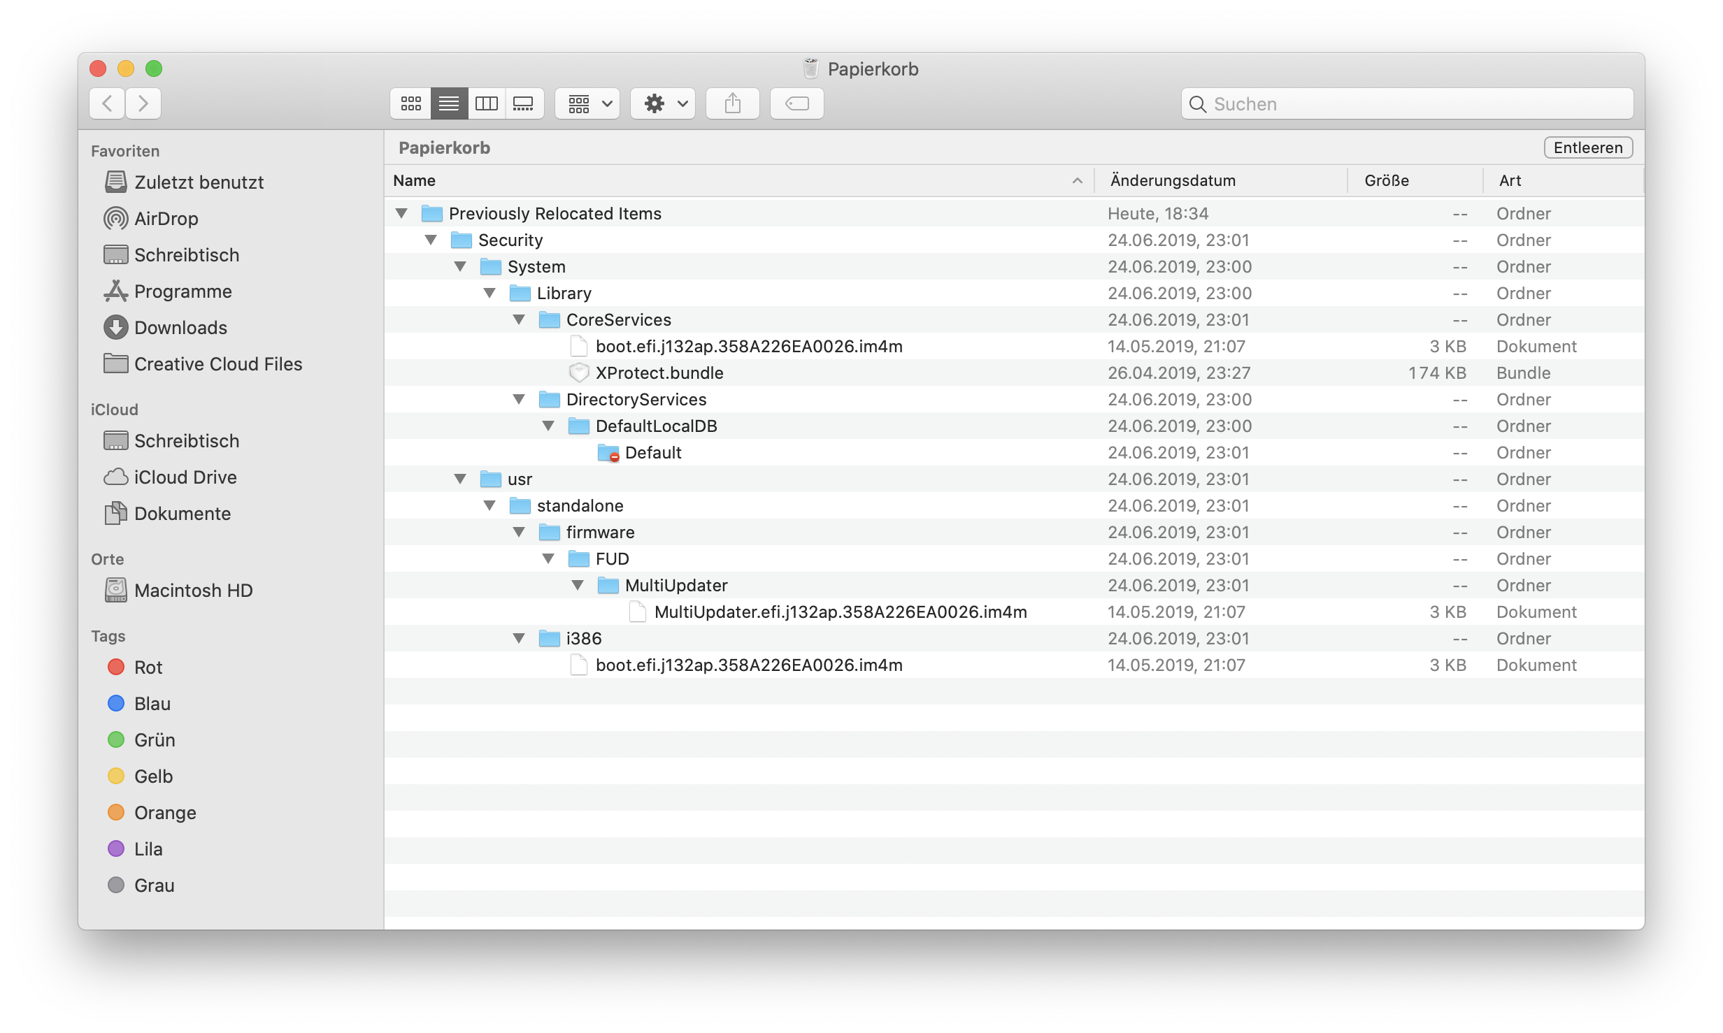Switch to icon view in toolbar

tap(410, 104)
